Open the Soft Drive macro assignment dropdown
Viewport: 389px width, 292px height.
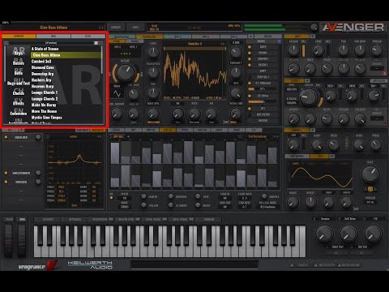click(350, 219)
